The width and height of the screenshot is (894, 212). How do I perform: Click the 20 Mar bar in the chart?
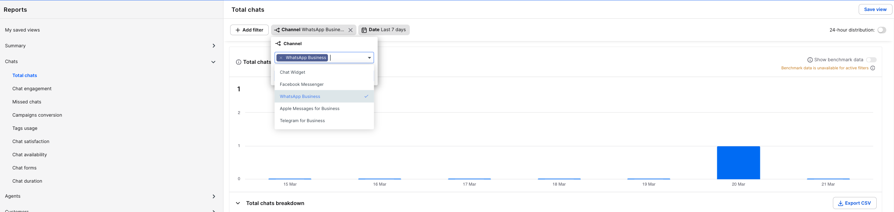[738, 163]
